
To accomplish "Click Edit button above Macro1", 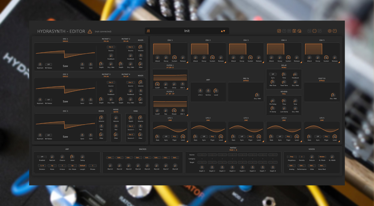I will [110, 158].
